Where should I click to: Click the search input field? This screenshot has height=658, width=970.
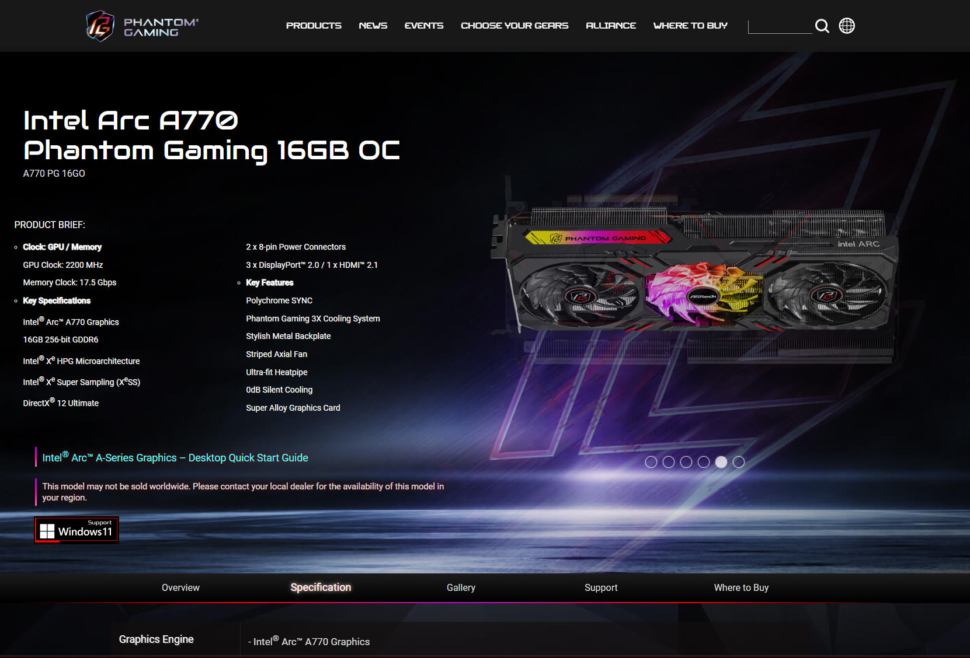point(780,26)
